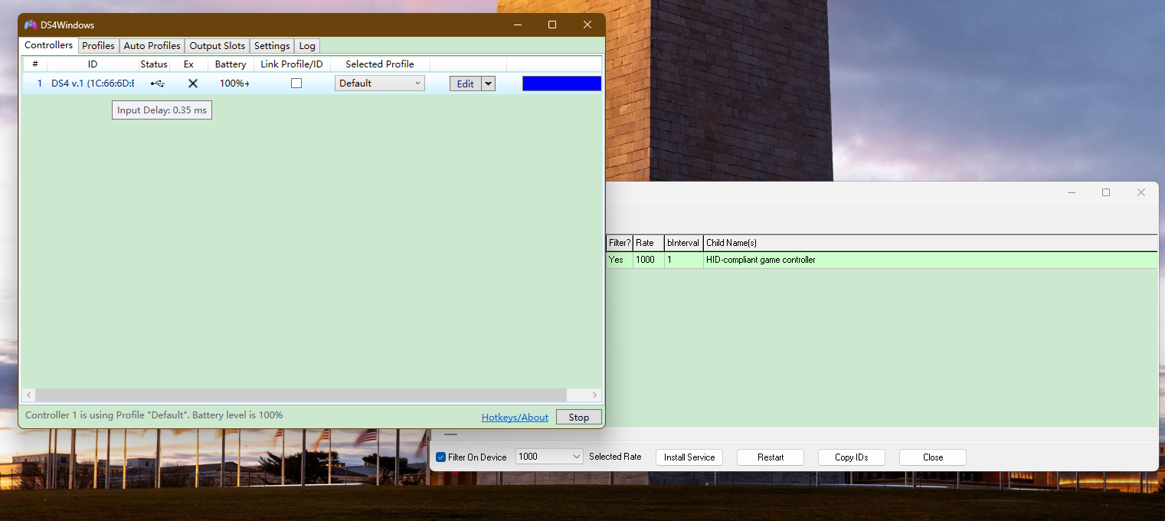This screenshot has height=521, width=1165.
Task: Click the controller status bar message
Action: coord(154,415)
